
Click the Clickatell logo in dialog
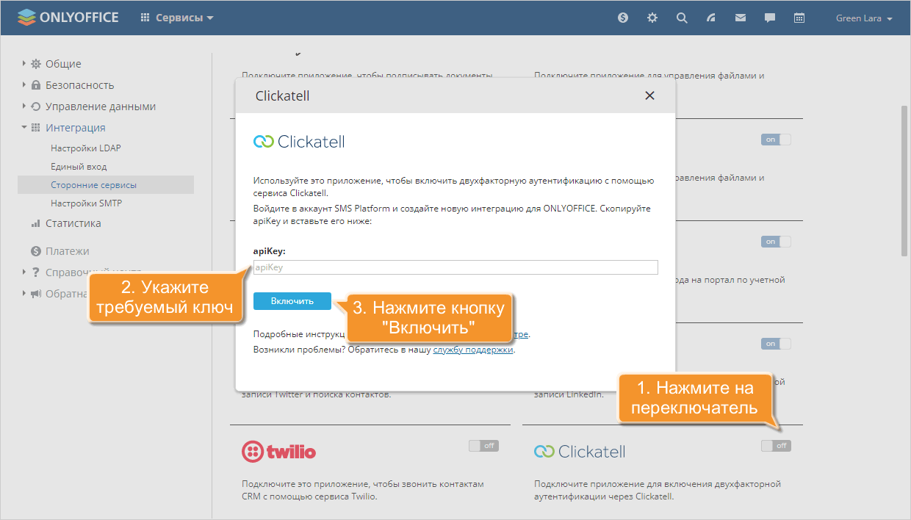click(x=299, y=142)
